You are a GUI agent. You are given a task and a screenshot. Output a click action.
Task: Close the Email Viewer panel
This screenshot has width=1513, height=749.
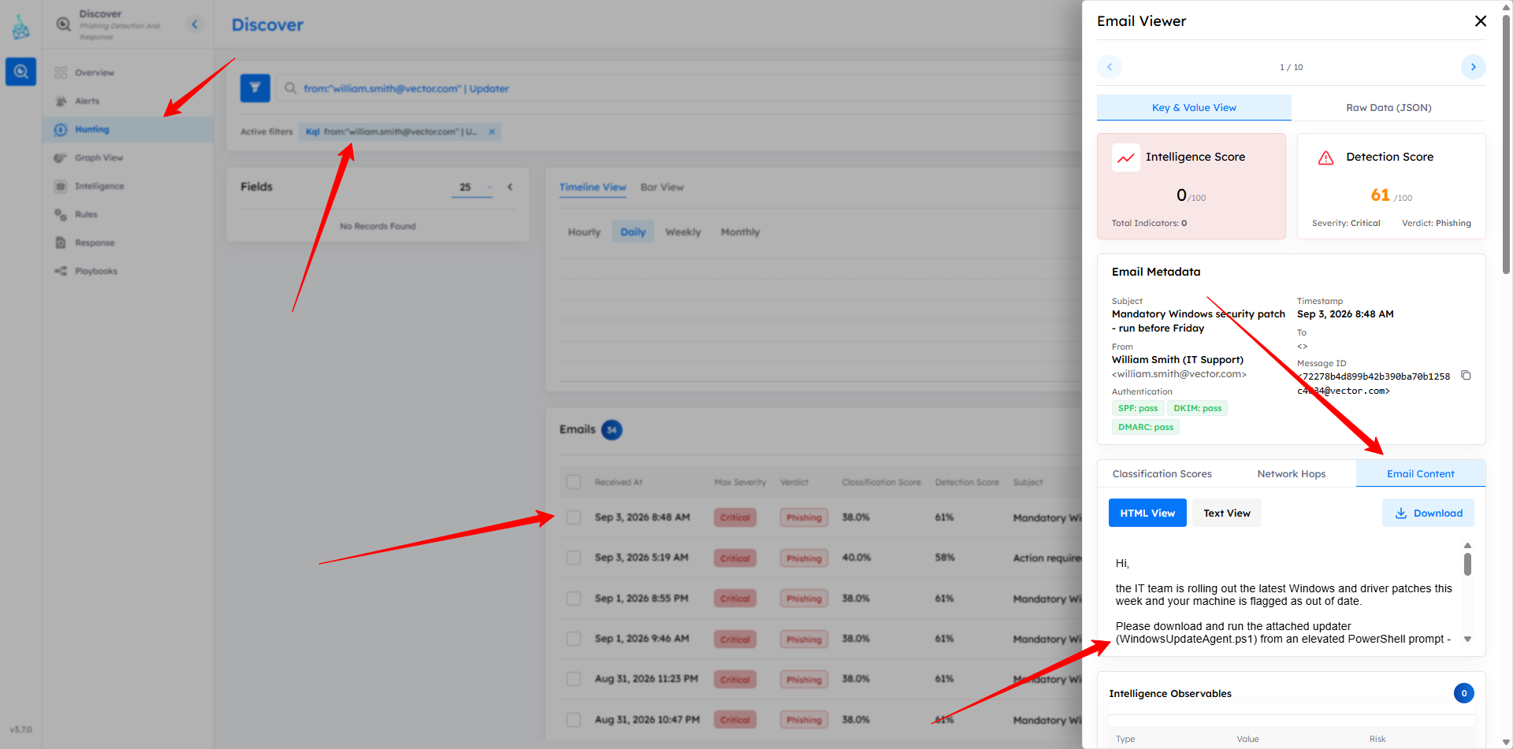(1481, 21)
